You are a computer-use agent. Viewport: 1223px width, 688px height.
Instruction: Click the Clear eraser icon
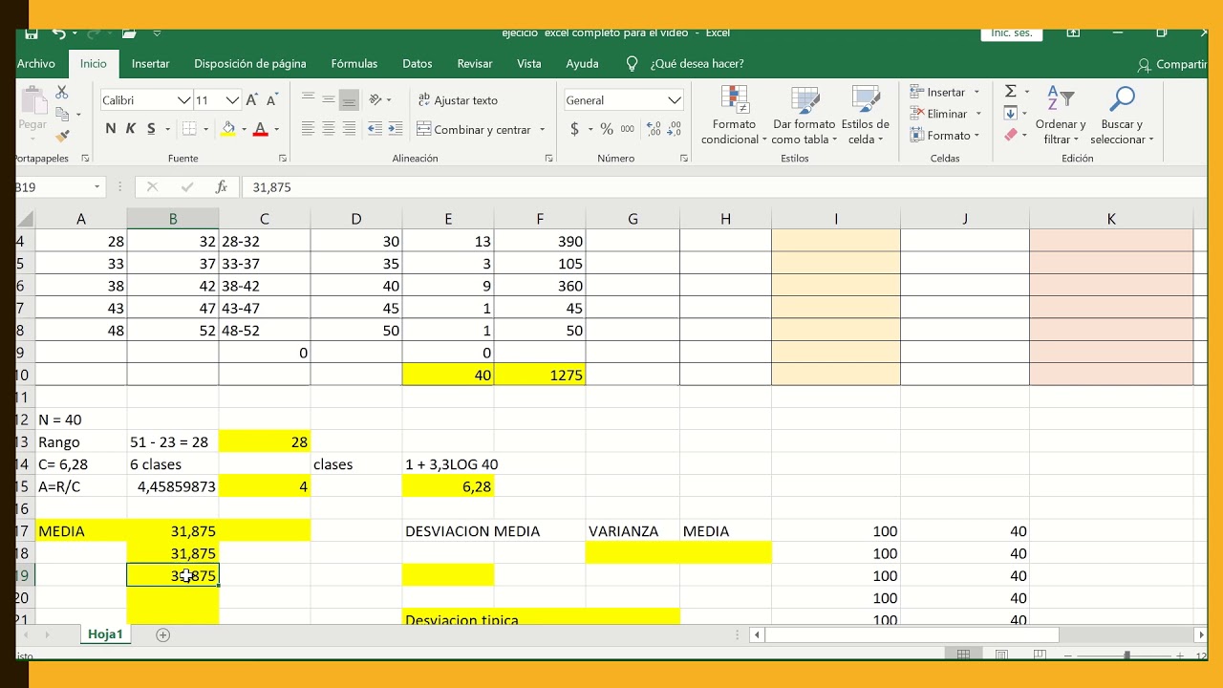coord(1010,136)
